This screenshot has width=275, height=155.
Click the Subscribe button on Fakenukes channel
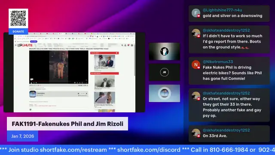(x=82, y=93)
